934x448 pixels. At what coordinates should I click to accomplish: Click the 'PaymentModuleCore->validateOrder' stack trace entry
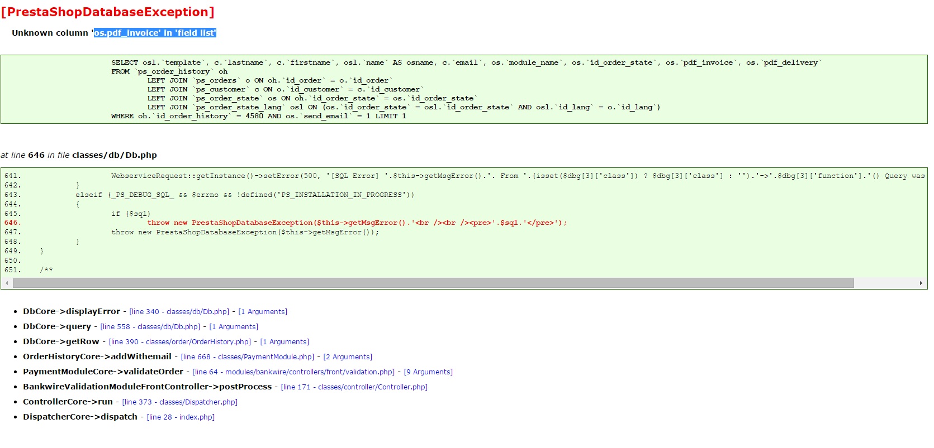coord(103,372)
